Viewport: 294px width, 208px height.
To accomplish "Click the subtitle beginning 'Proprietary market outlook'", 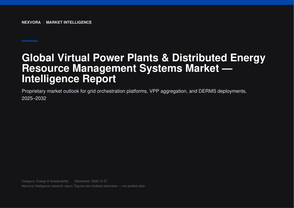I will pyautogui.click(x=134, y=95).
